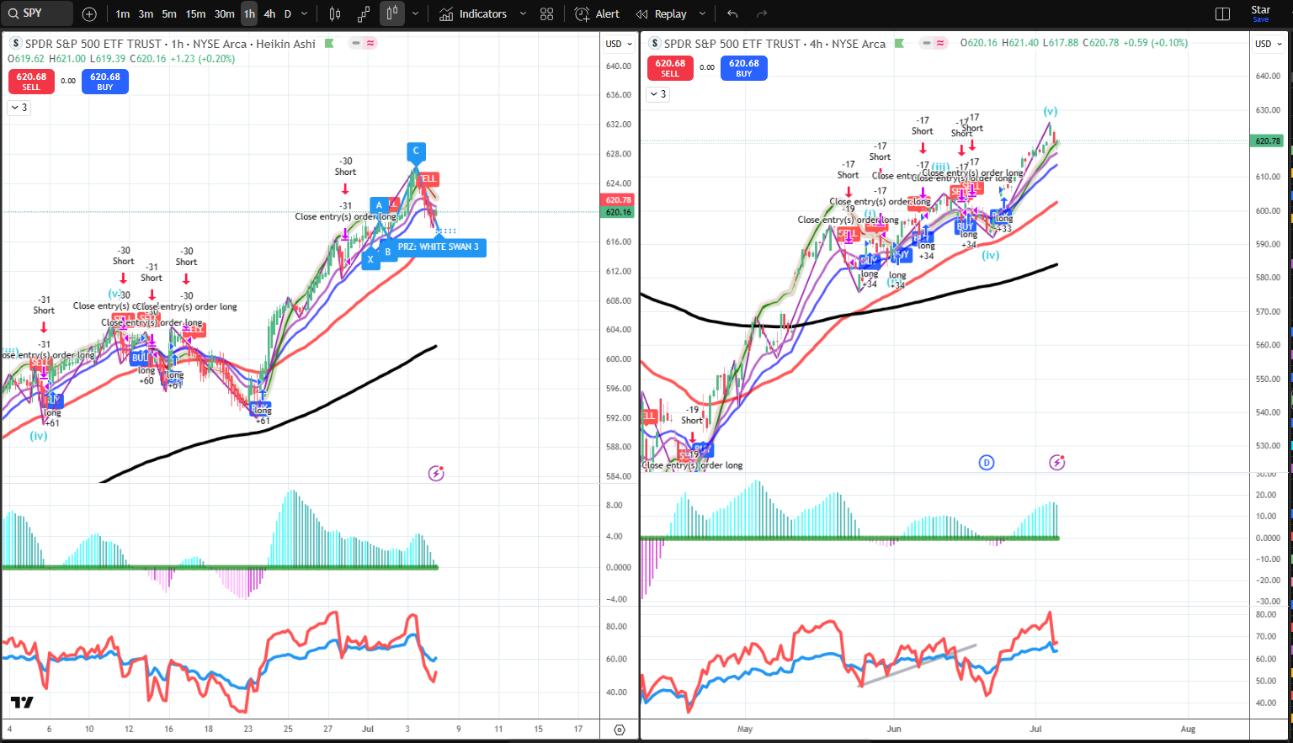The width and height of the screenshot is (1293, 743).
Task: Click the 620.78 red price label on the 1h axis
Action: pyautogui.click(x=619, y=200)
